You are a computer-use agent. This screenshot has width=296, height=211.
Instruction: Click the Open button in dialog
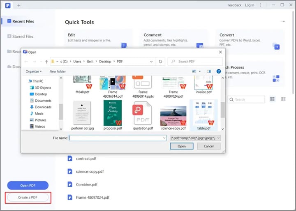tap(182, 146)
